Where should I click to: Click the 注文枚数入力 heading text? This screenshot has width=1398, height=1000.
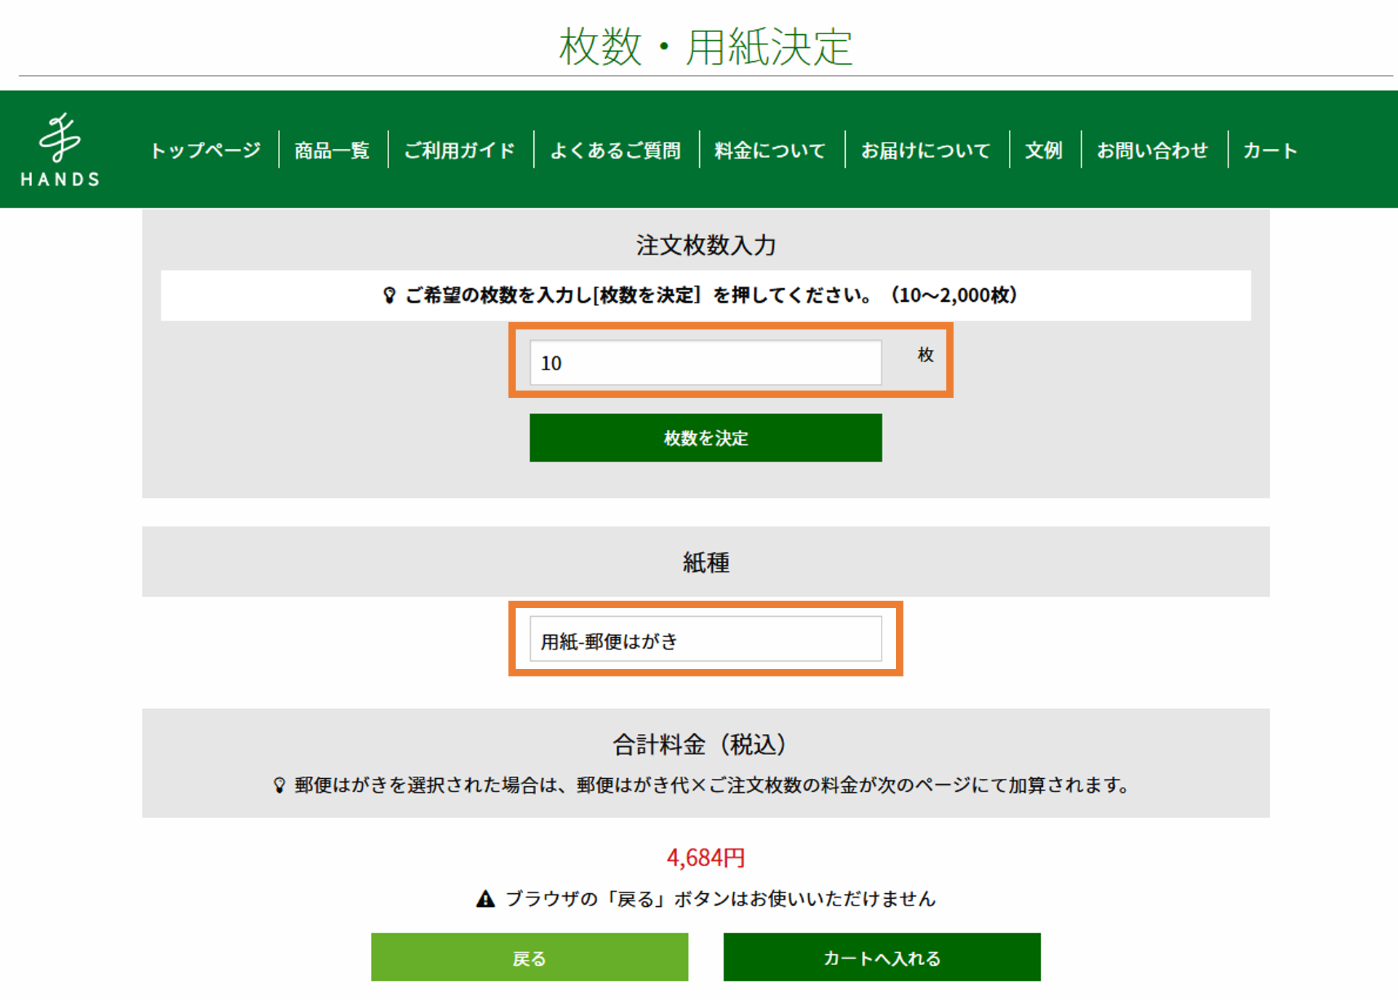706,245
